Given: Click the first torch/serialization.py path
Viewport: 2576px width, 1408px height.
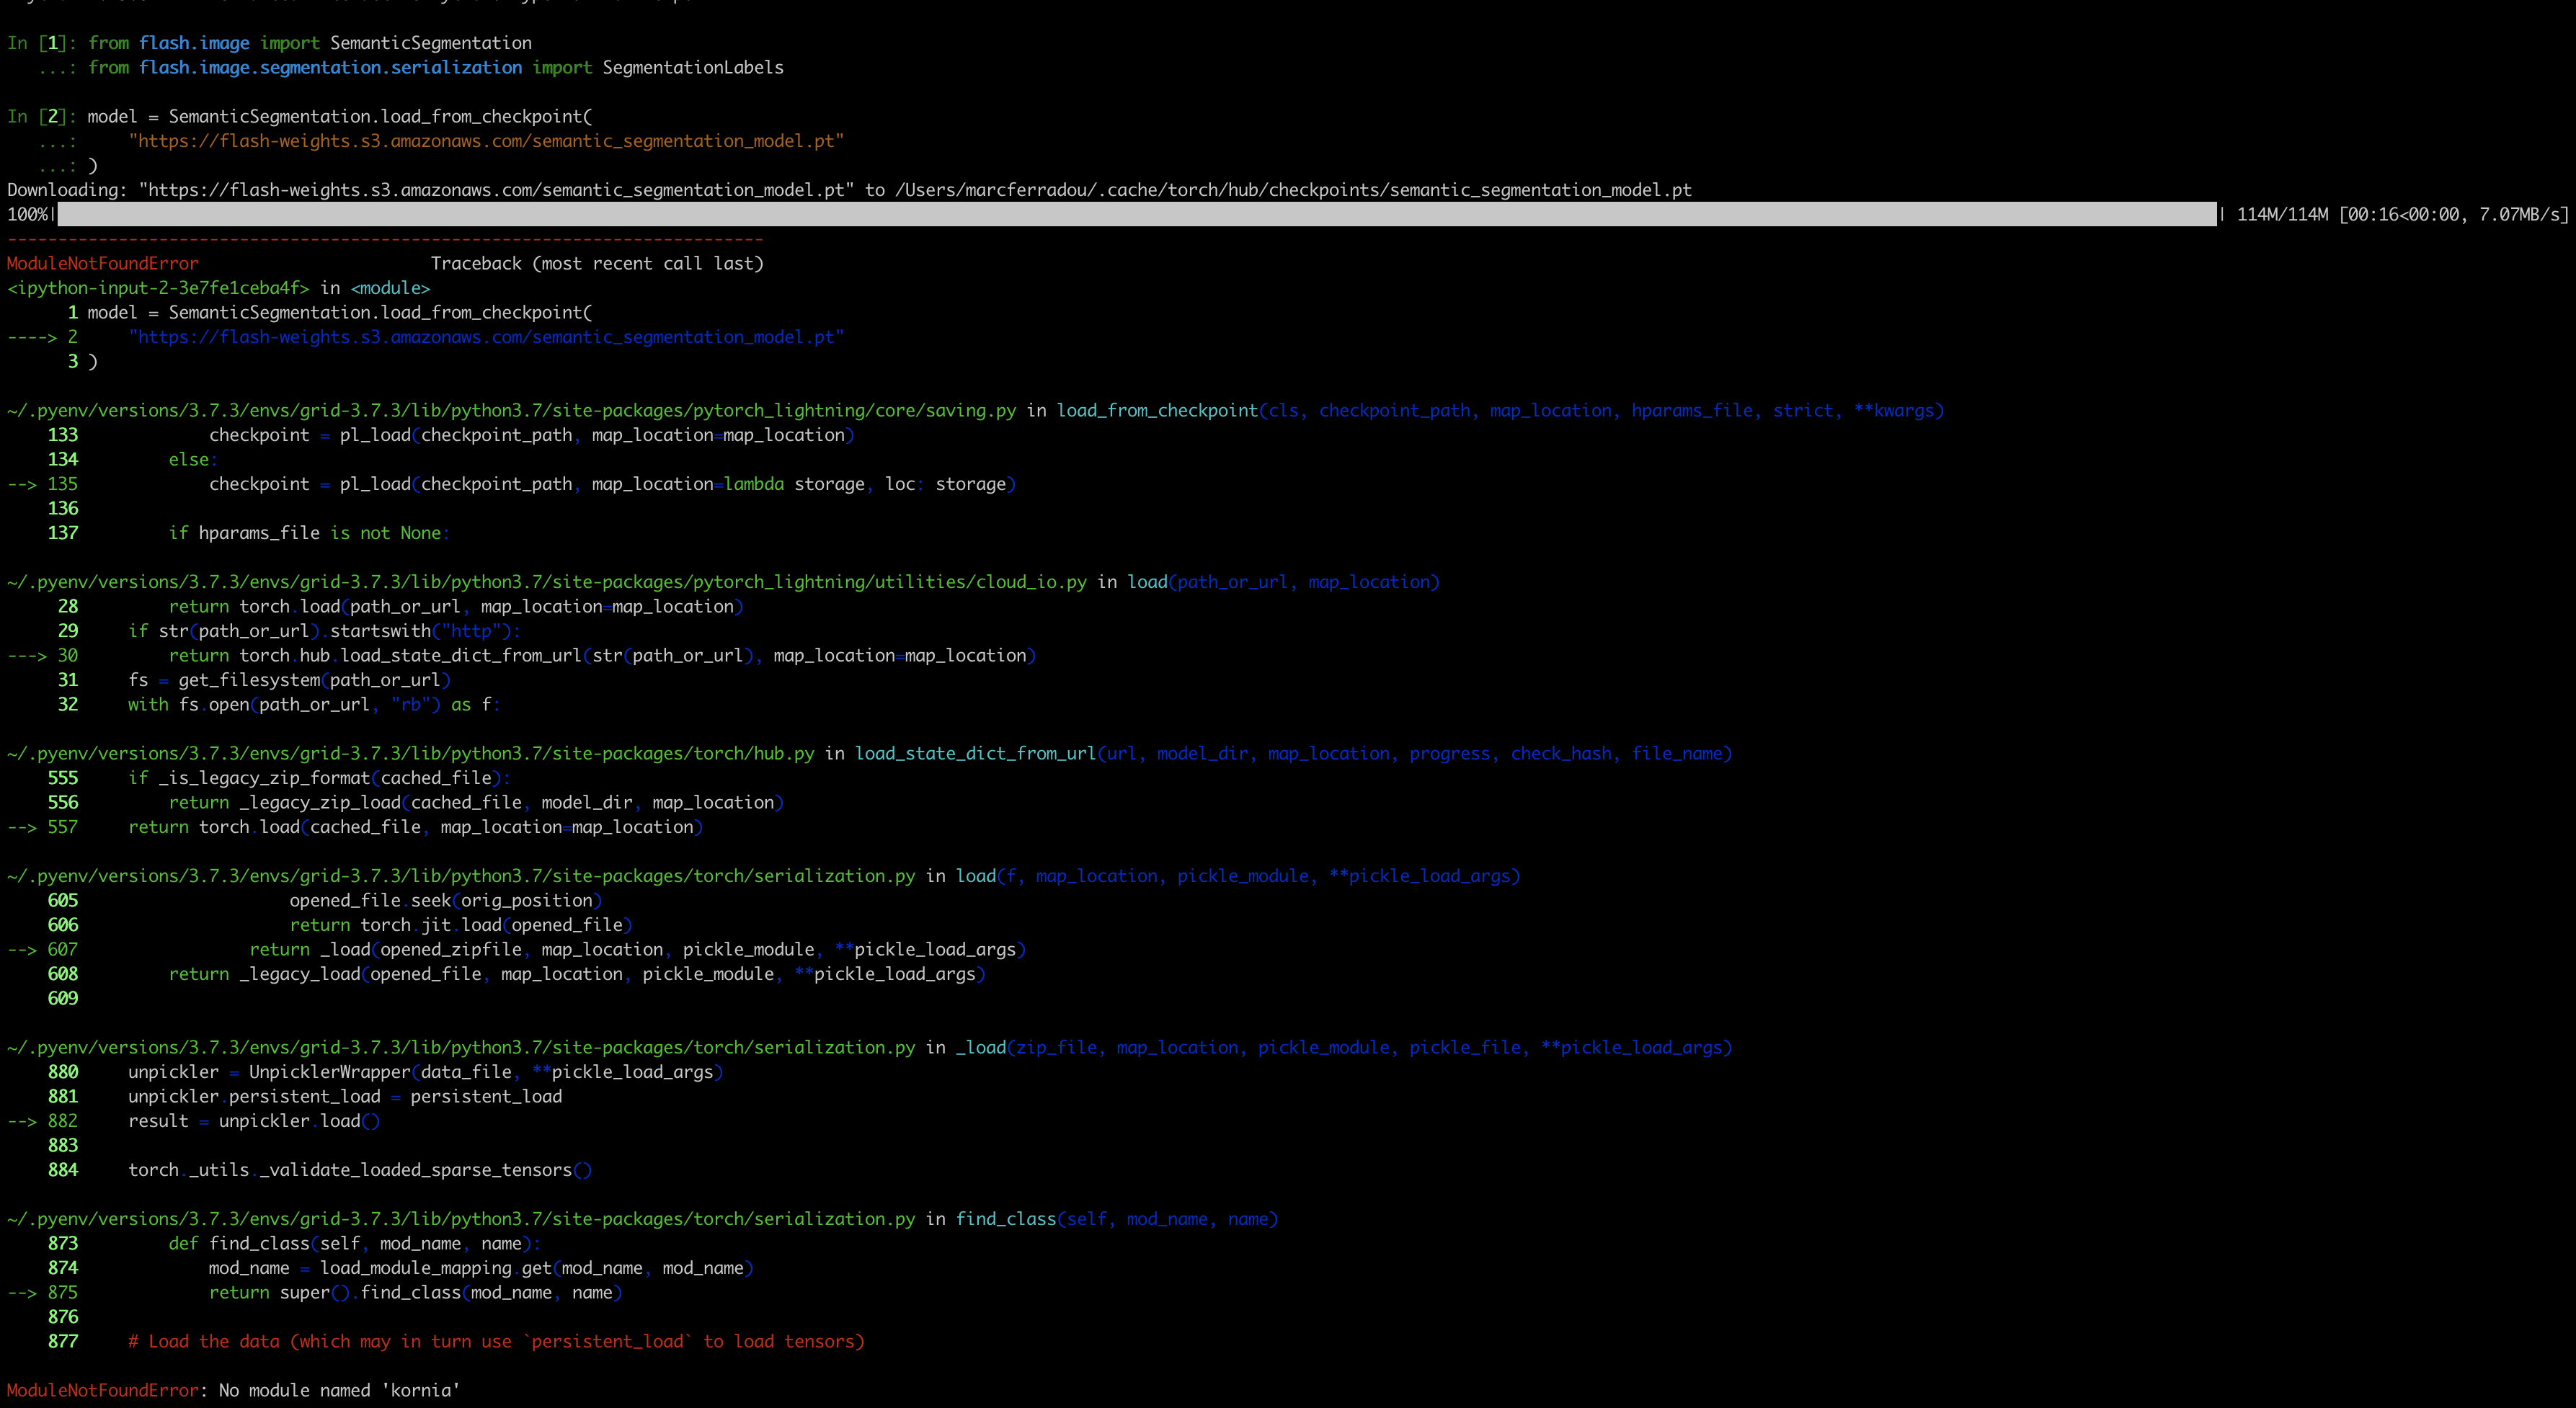Looking at the screenshot, I should (460, 875).
